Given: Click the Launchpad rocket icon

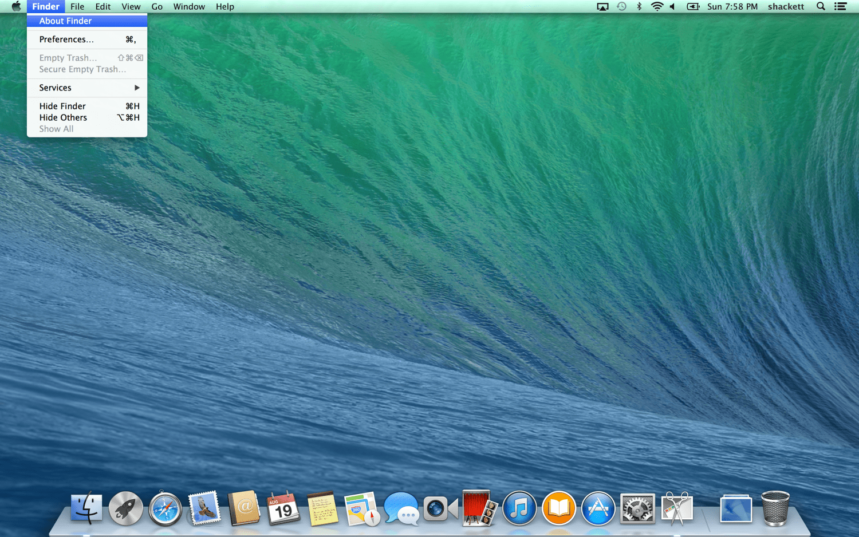Looking at the screenshot, I should (126, 508).
